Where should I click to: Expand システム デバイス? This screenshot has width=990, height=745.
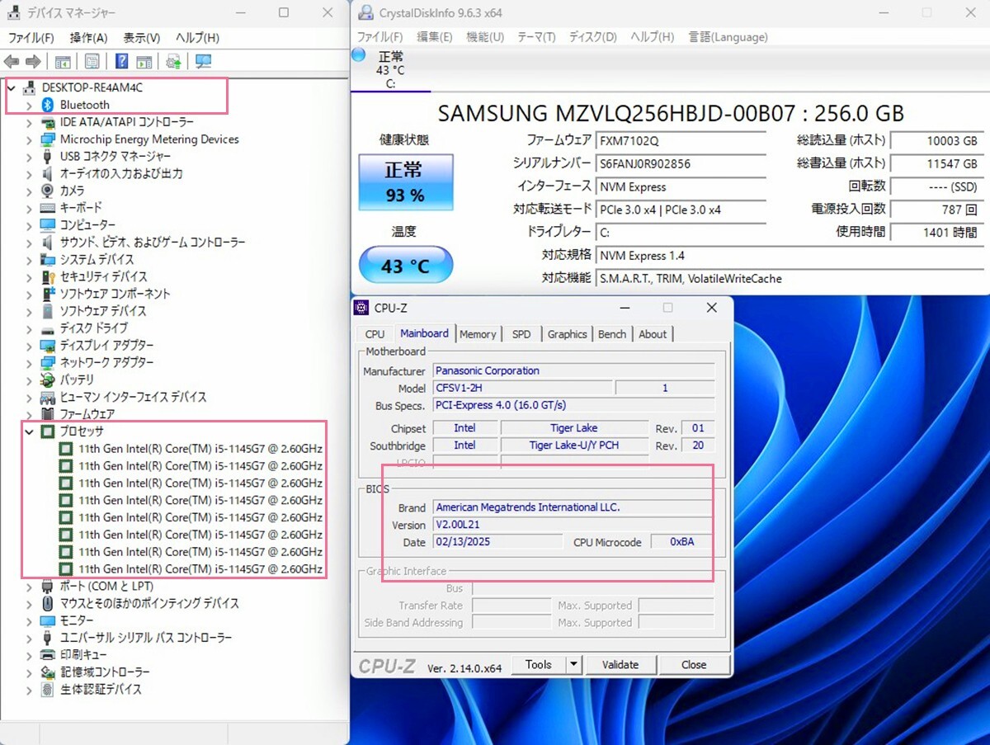30,260
